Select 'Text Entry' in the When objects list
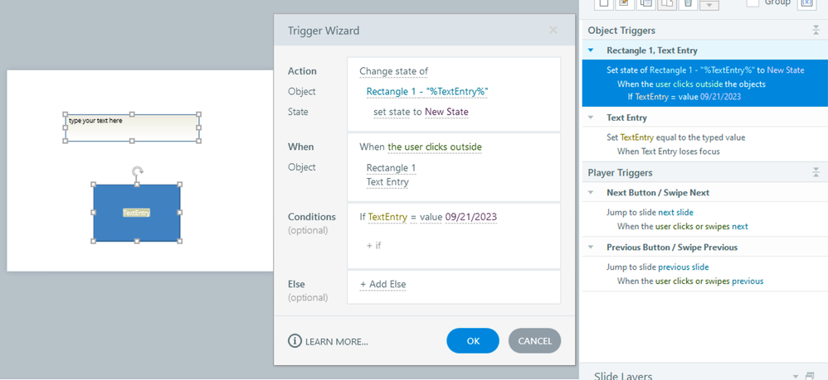Screen dimensions: 828x380 coord(387,182)
